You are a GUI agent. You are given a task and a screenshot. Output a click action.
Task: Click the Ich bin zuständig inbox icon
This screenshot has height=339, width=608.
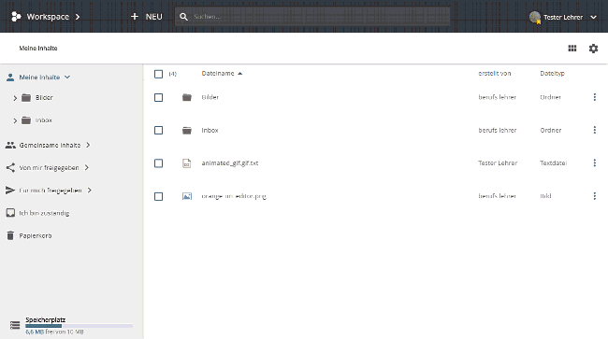[x=10, y=213]
